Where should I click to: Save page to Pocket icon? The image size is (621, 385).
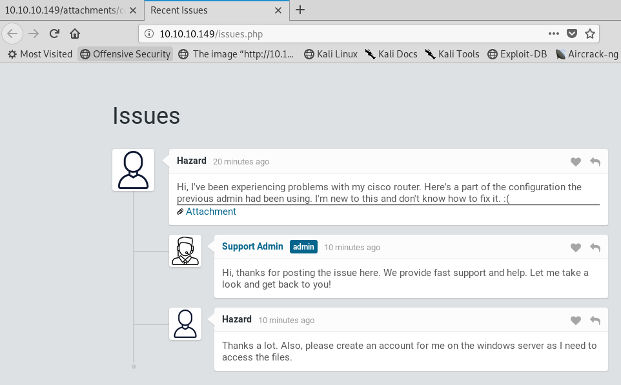571,34
